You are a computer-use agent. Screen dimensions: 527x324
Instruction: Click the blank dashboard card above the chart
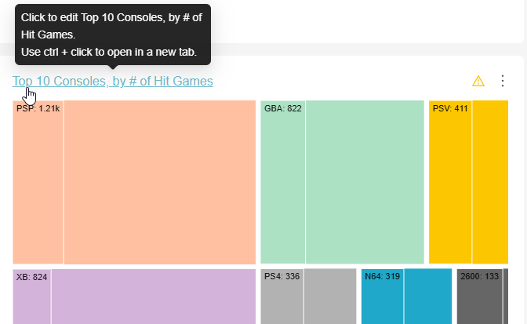coord(366,20)
